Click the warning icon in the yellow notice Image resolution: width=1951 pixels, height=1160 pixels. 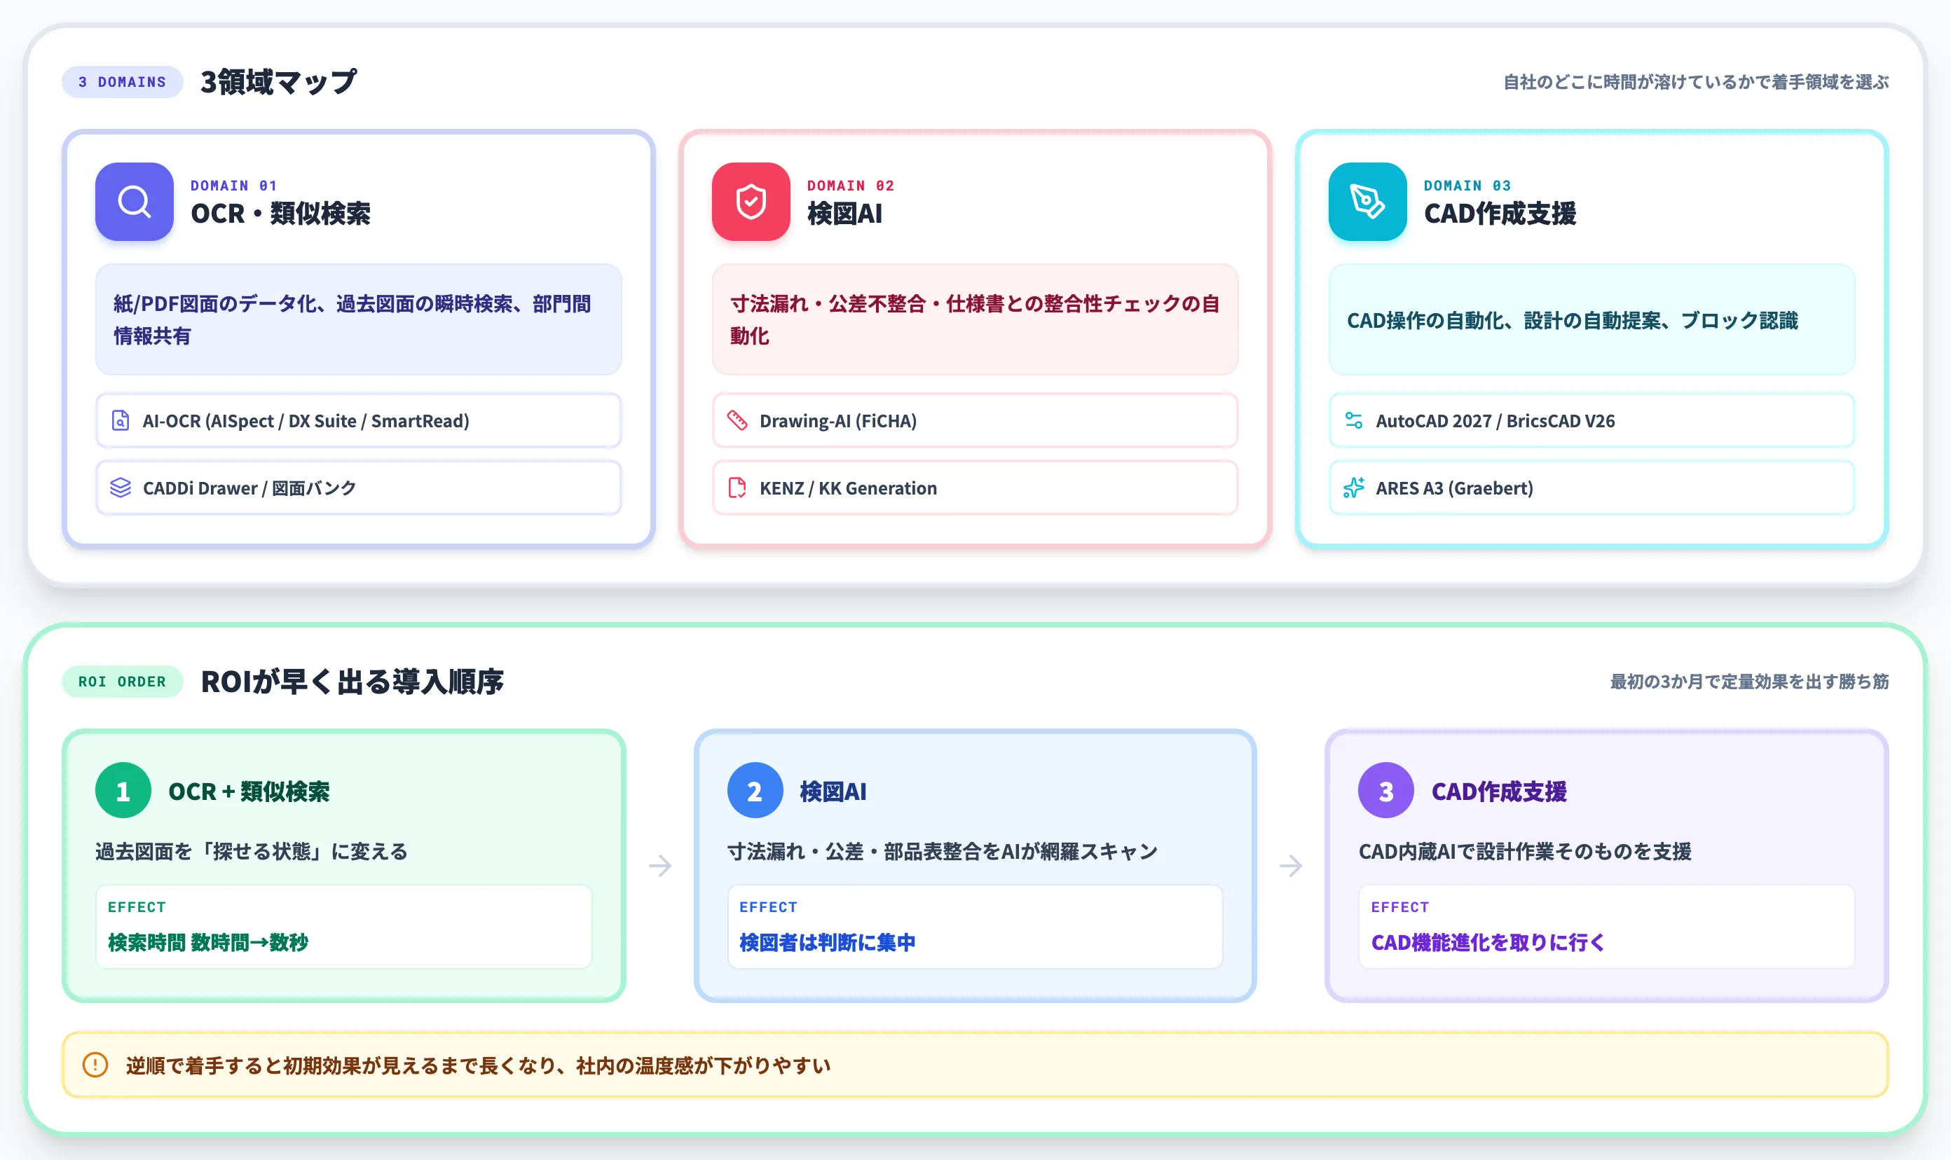pos(95,1065)
